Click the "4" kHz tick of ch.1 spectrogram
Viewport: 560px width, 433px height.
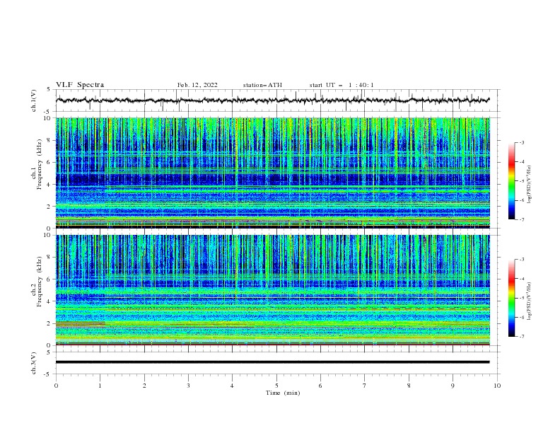(x=49, y=185)
